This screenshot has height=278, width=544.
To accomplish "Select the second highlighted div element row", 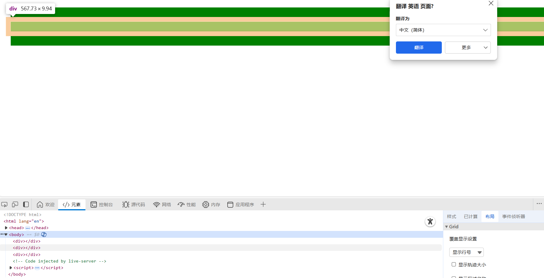I will point(221,248).
